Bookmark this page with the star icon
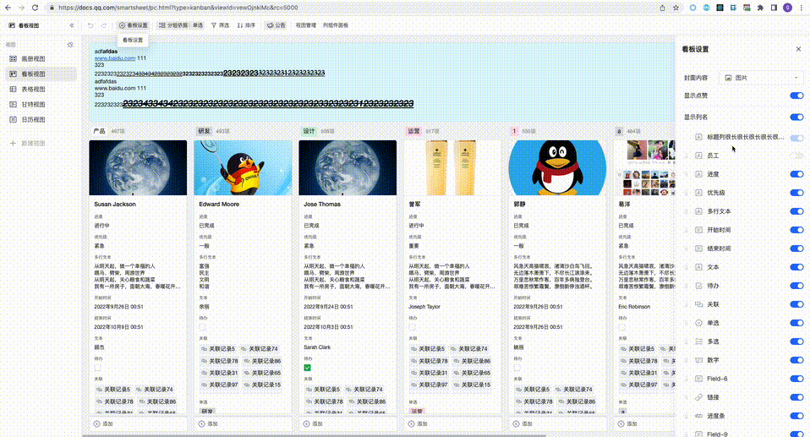The width and height of the screenshot is (810, 437). coord(676,8)
